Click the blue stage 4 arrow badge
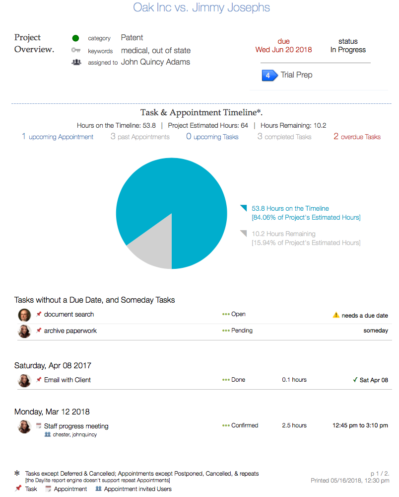The height and width of the screenshot is (497, 399). click(269, 76)
